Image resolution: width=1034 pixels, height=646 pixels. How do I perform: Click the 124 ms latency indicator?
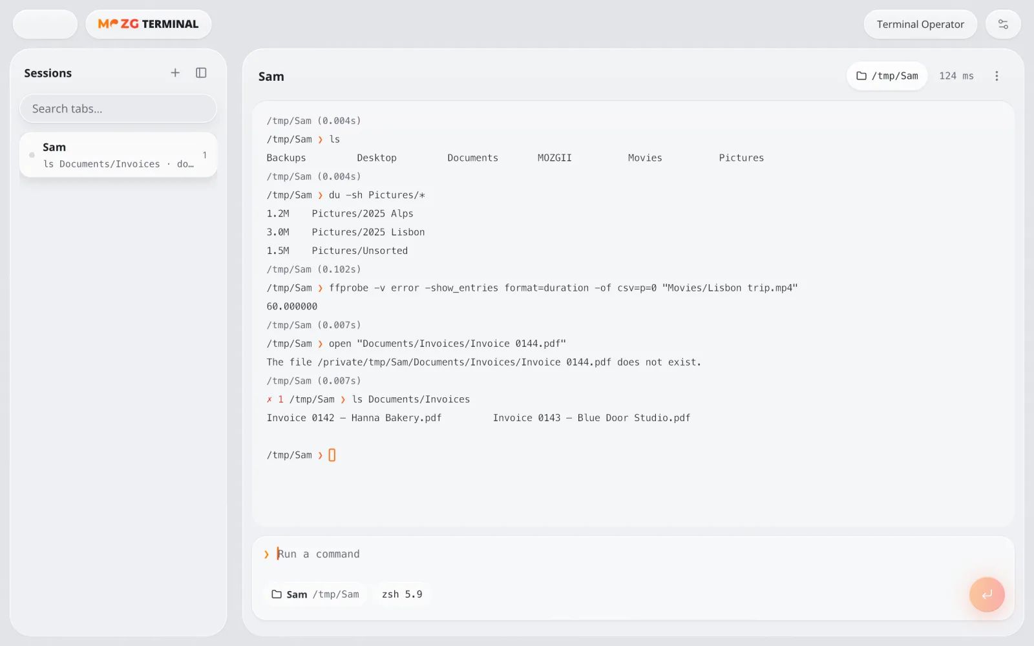tap(956, 76)
